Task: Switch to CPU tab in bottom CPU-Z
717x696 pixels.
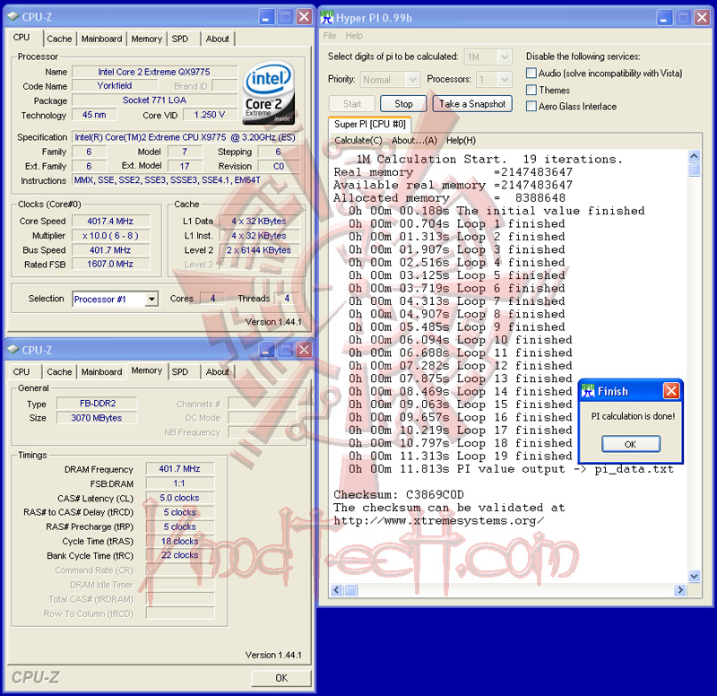Action: point(22,372)
